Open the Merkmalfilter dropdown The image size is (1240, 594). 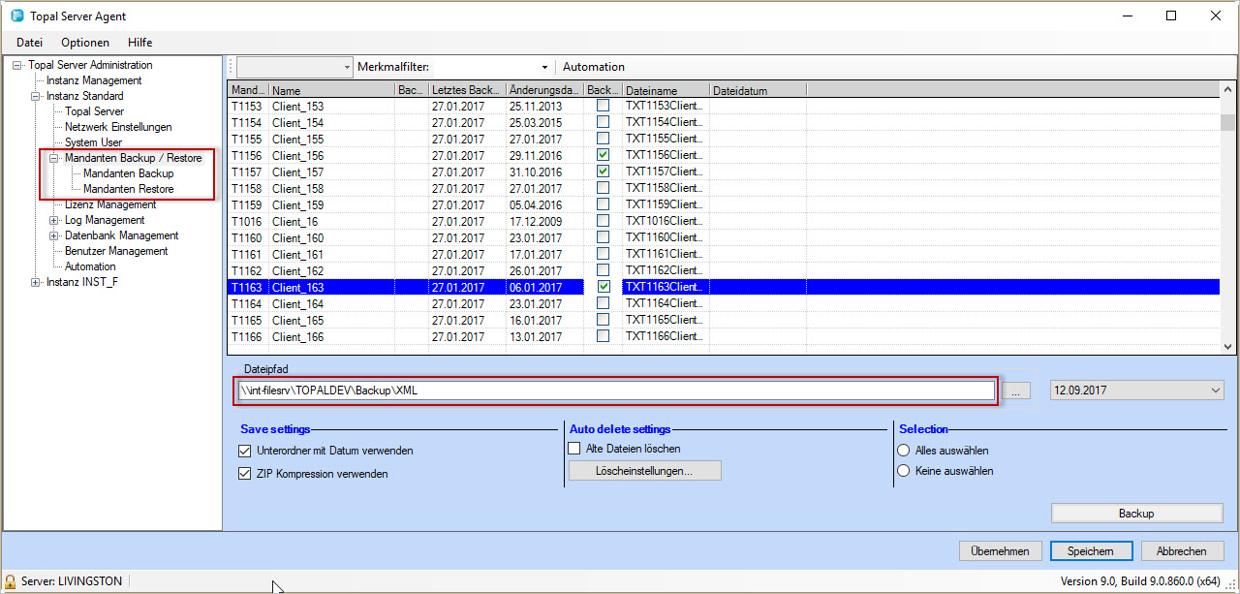pos(544,67)
